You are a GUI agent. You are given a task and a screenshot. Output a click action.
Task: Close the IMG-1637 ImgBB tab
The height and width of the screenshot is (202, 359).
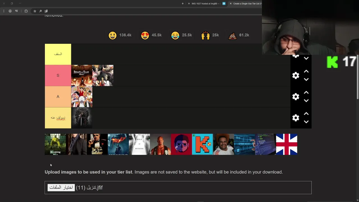click(189, 3)
